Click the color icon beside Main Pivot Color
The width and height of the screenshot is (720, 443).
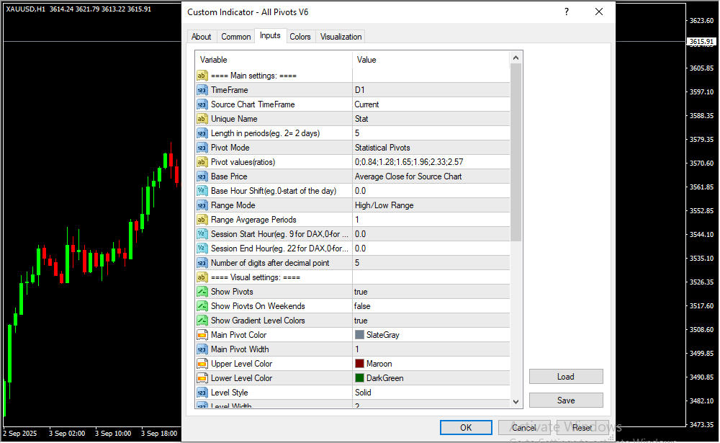(202, 335)
